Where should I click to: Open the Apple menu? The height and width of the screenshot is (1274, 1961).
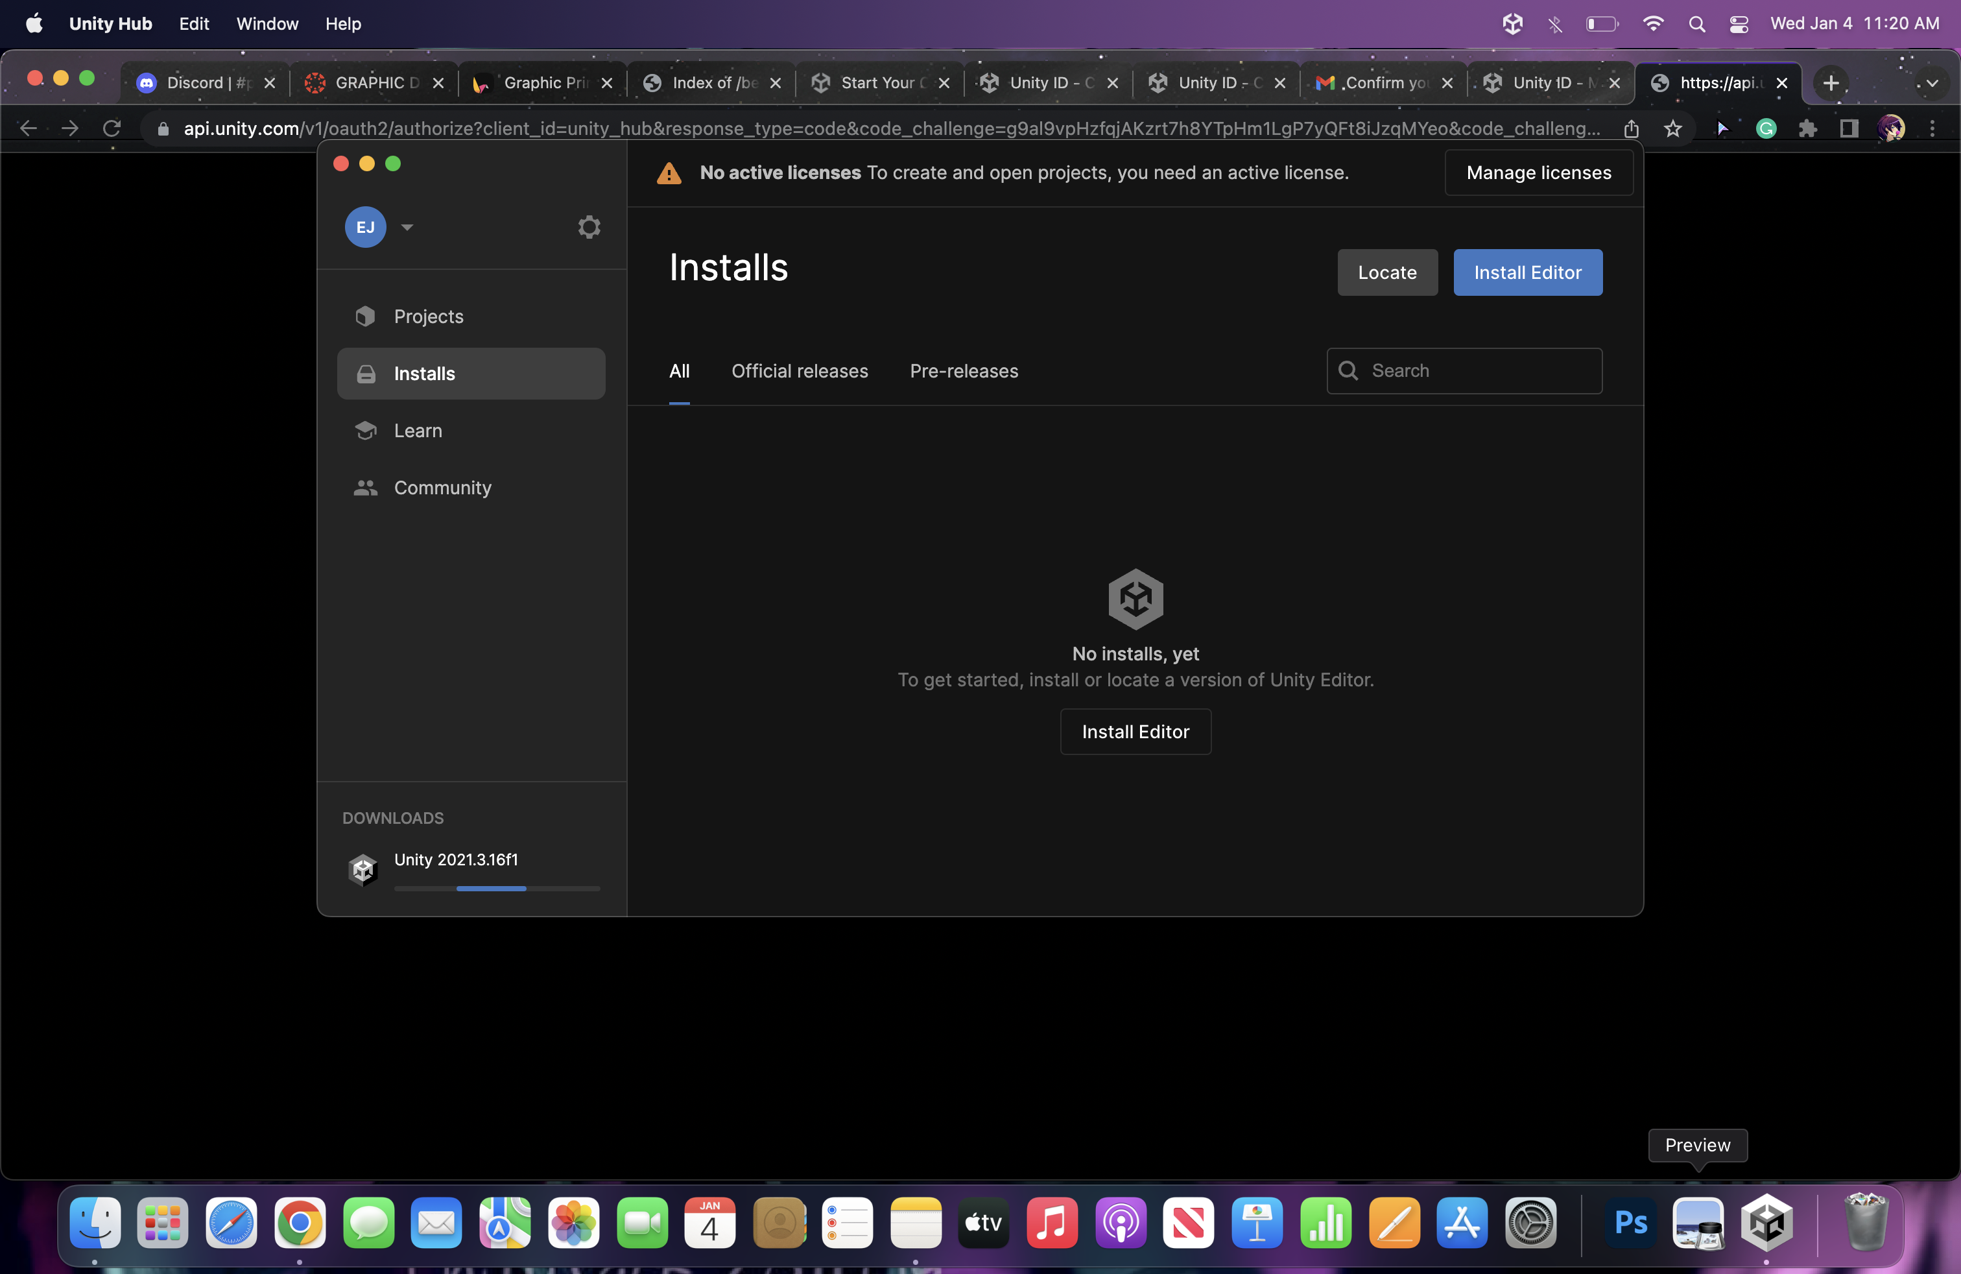tap(34, 24)
